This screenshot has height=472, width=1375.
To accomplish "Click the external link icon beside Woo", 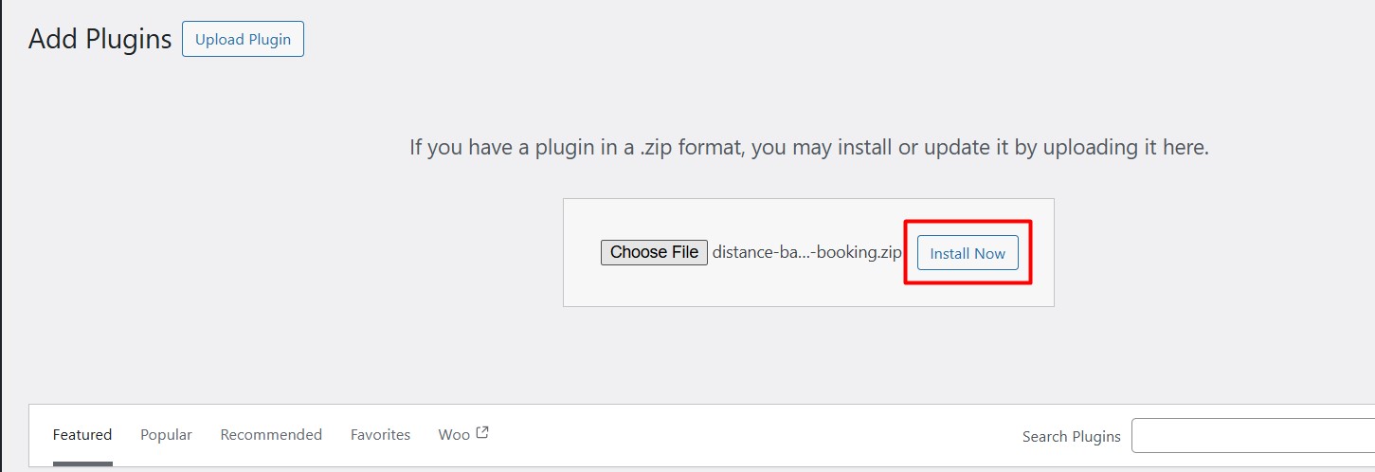I will click(482, 433).
